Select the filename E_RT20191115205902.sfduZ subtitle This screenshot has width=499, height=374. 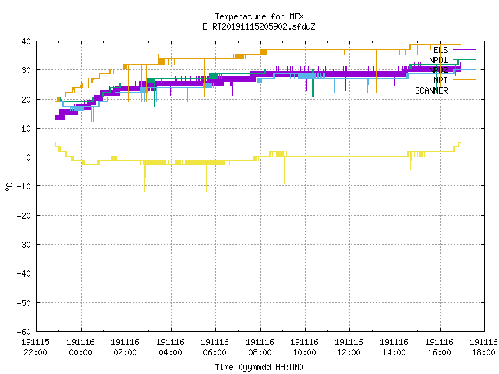tap(259, 26)
